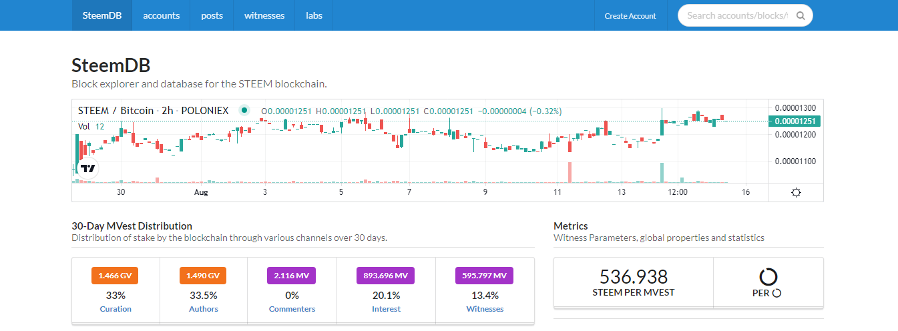Click the 33% Curation percentage
Viewport: 898px width, 331px height.
pos(115,295)
